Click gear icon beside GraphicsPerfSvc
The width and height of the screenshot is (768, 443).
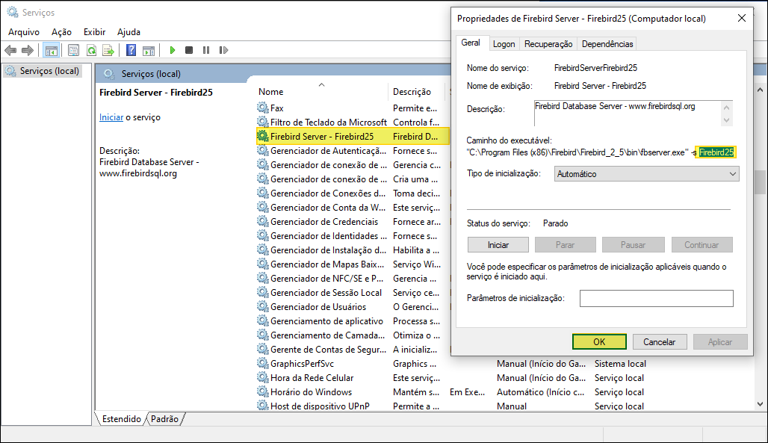coord(262,364)
